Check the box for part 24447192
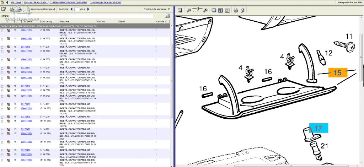 coord(2,39)
